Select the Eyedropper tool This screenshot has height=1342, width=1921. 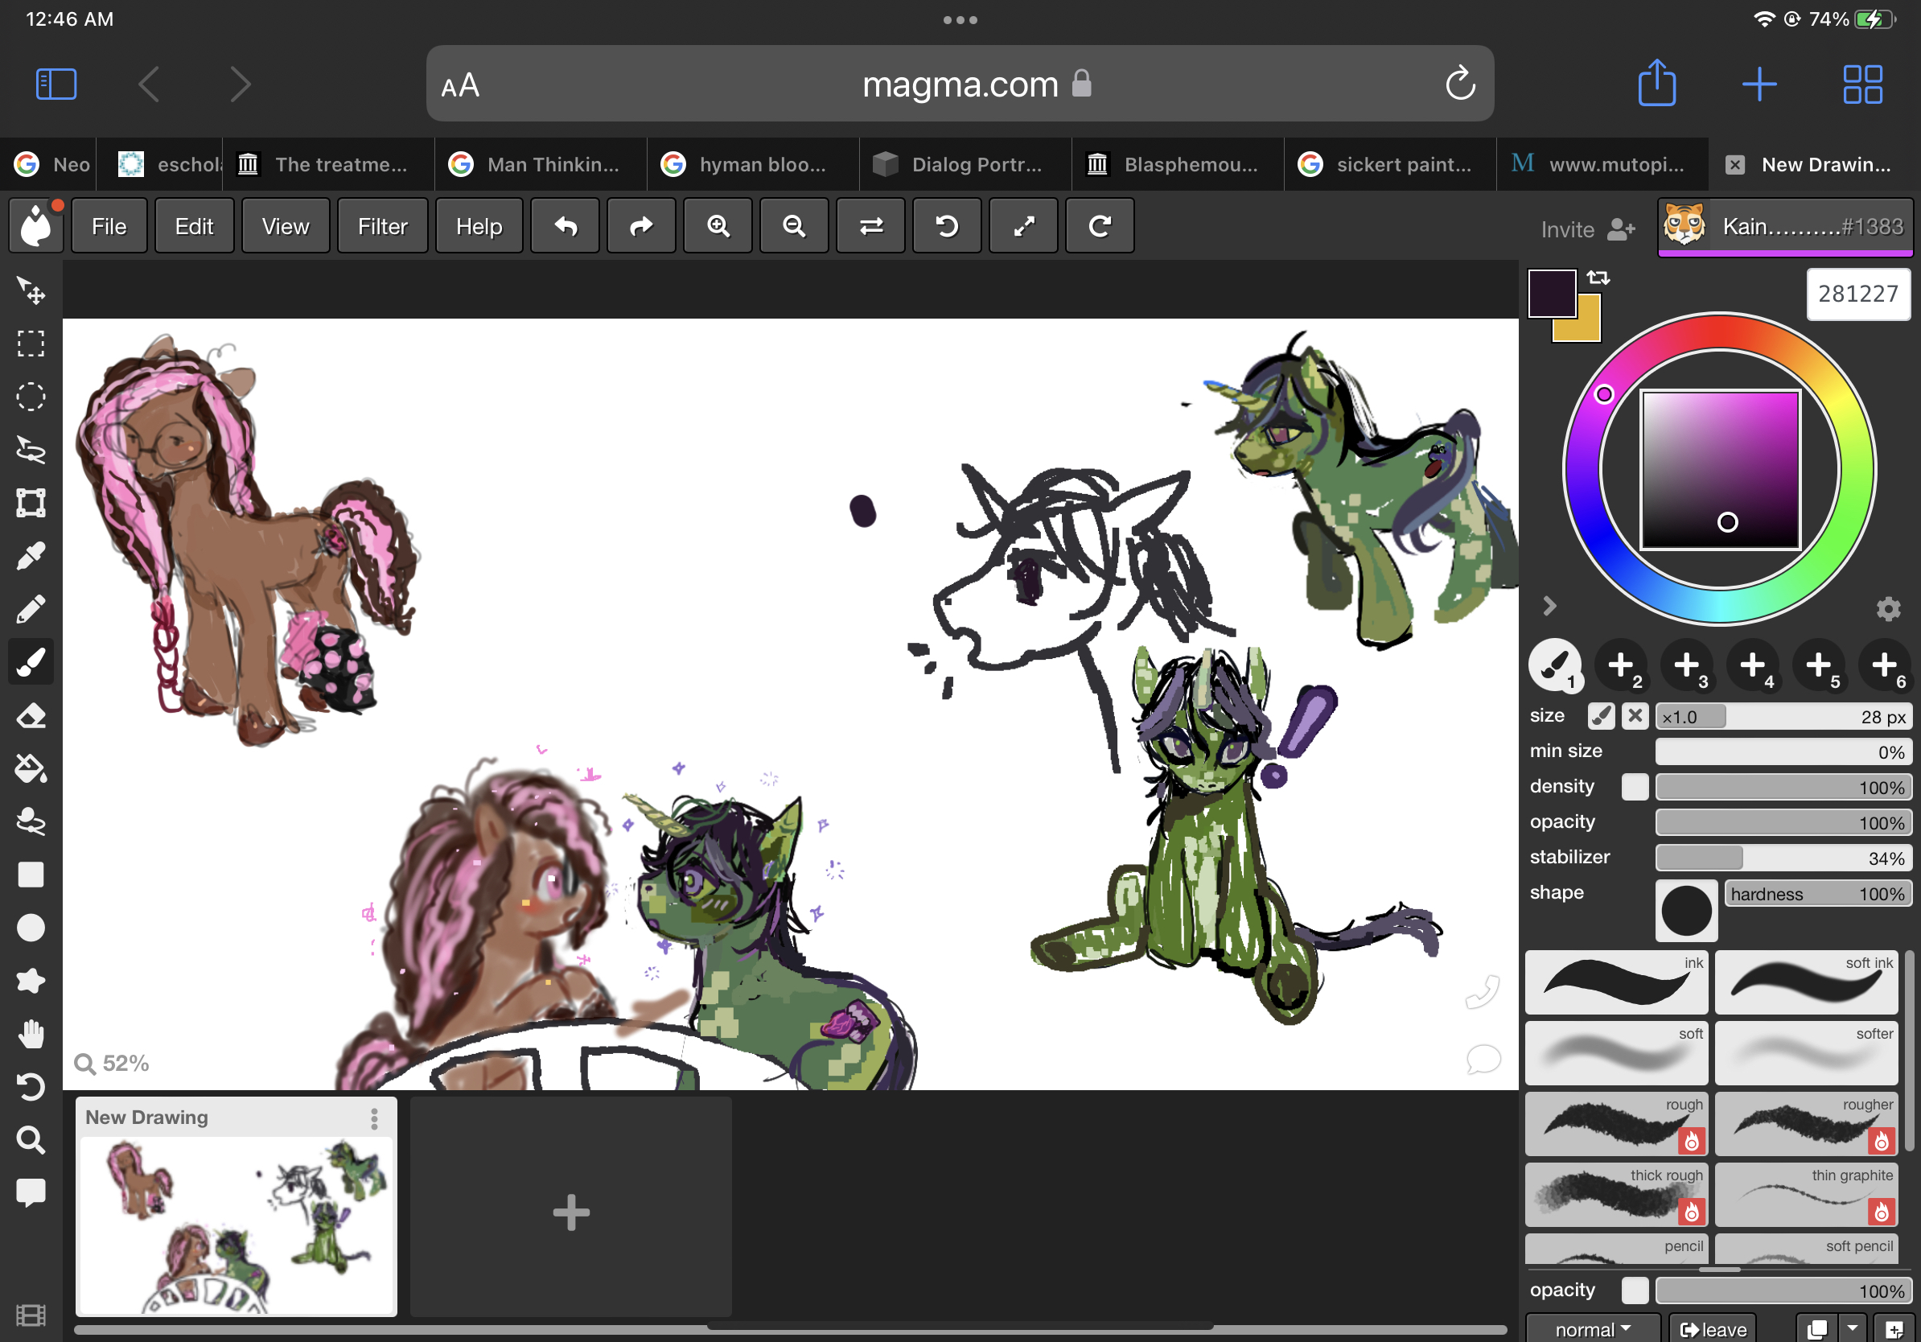pyautogui.click(x=31, y=557)
